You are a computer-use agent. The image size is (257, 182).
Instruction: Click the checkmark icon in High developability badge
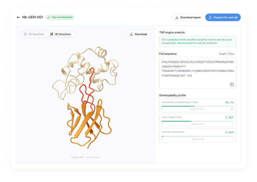(x=49, y=17)
